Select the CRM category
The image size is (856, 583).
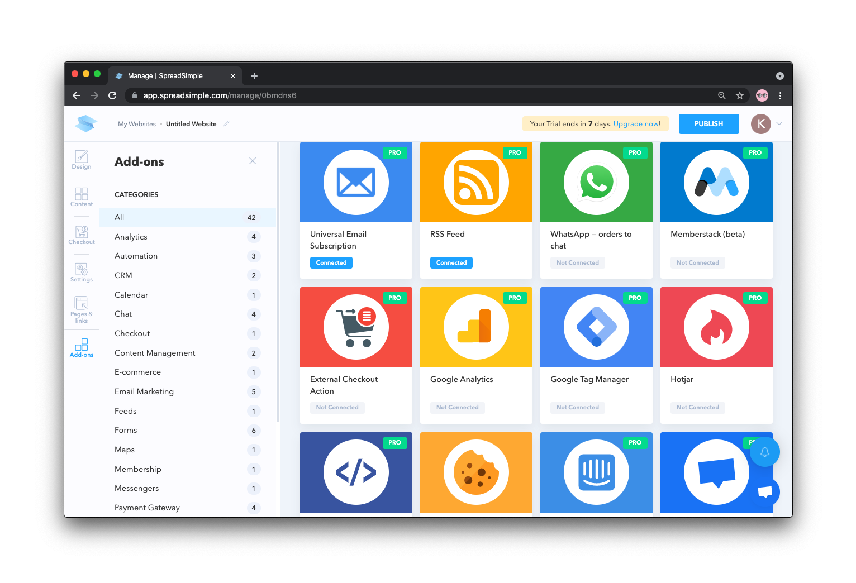point(187,275)
